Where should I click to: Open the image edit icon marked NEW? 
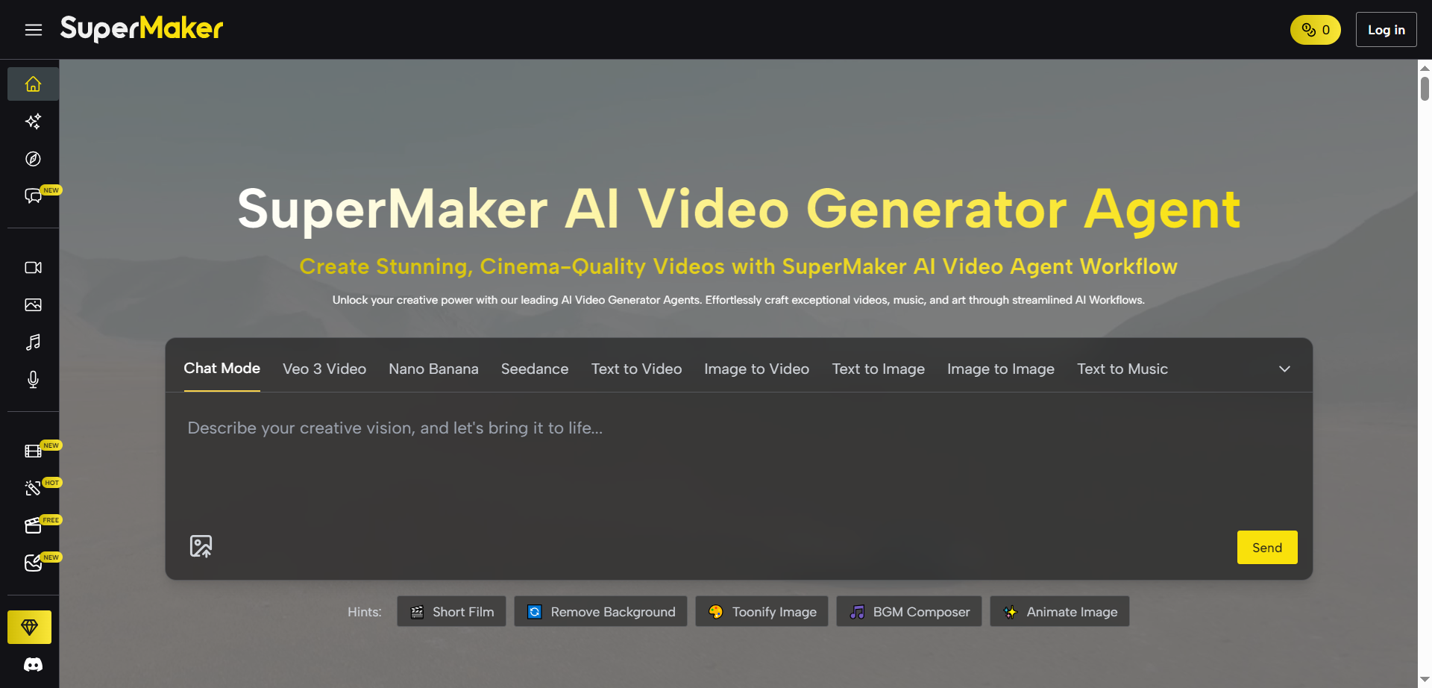[x=33, y=563]
